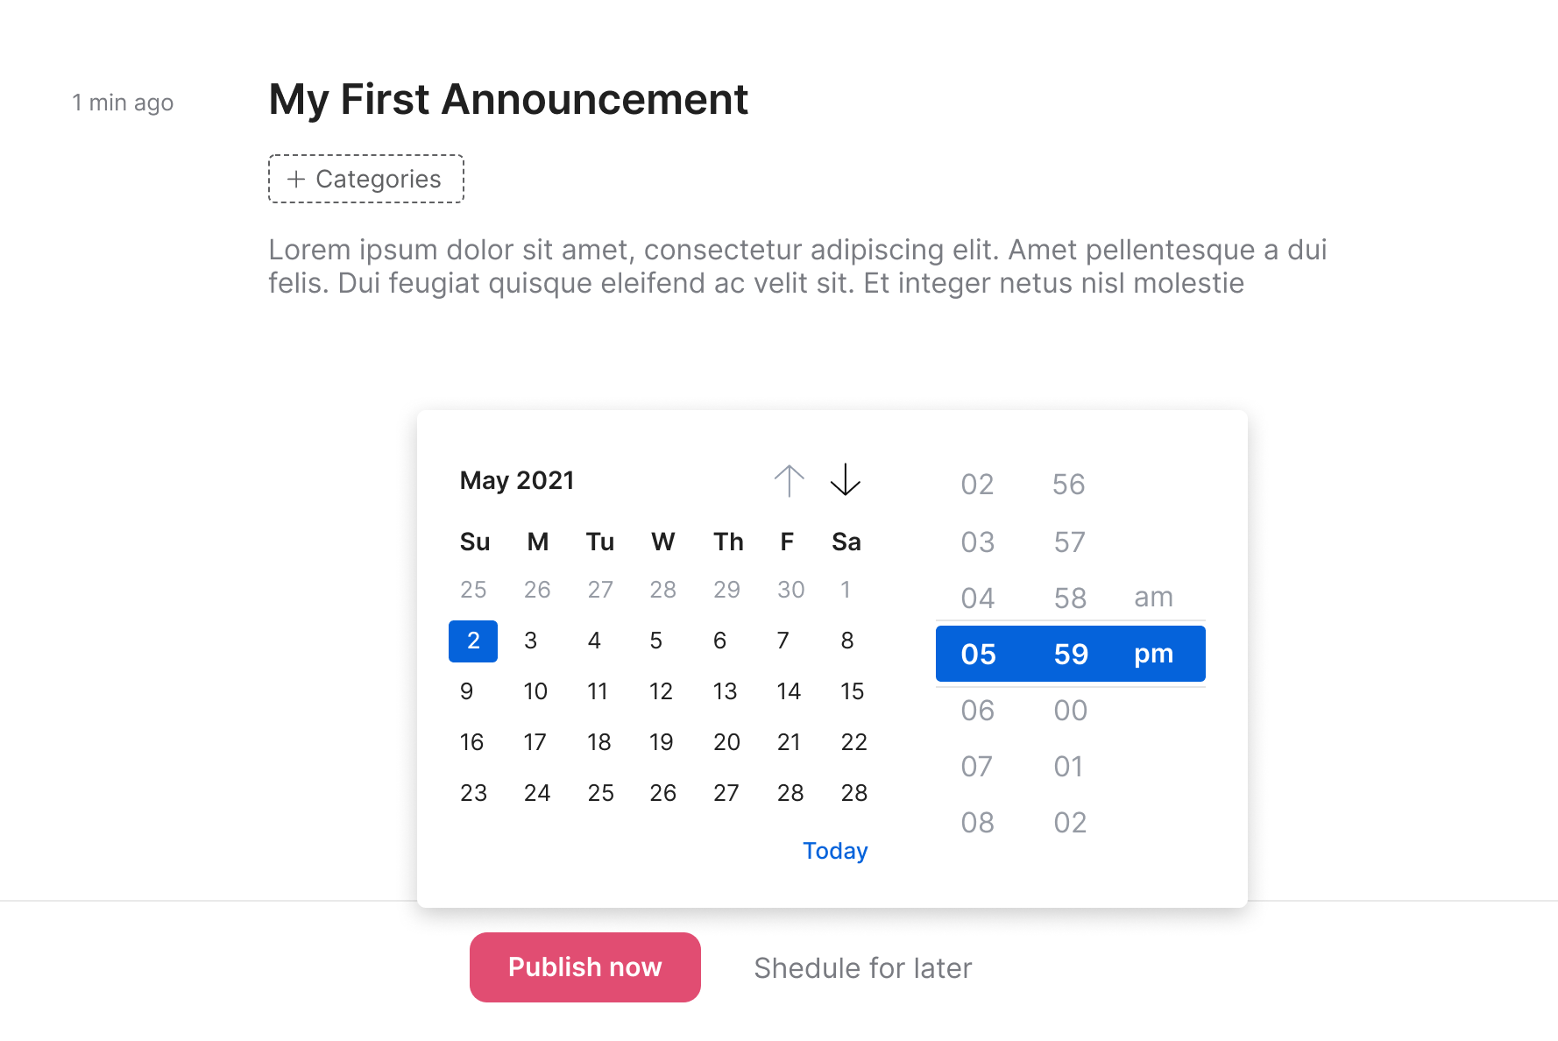Go to previous month using up arrow
The width and height of the screenshot is (1558, 1041).
pyautogui.click(x=789, y=480)
